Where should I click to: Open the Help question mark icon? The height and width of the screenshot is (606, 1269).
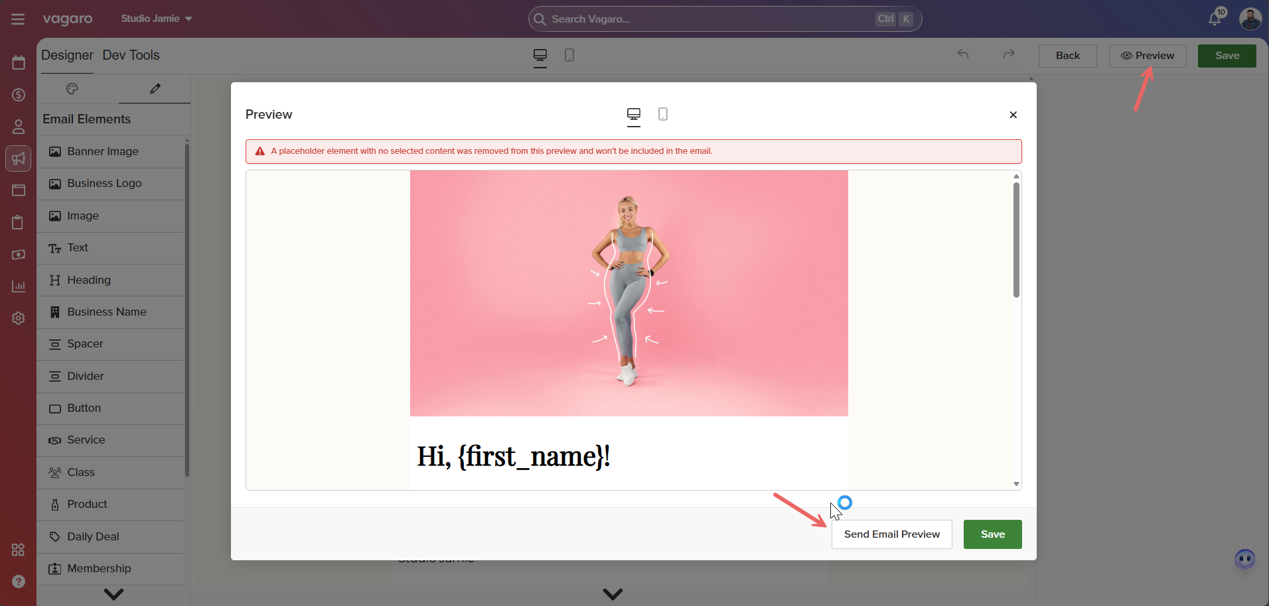click(x=19, y=581)
